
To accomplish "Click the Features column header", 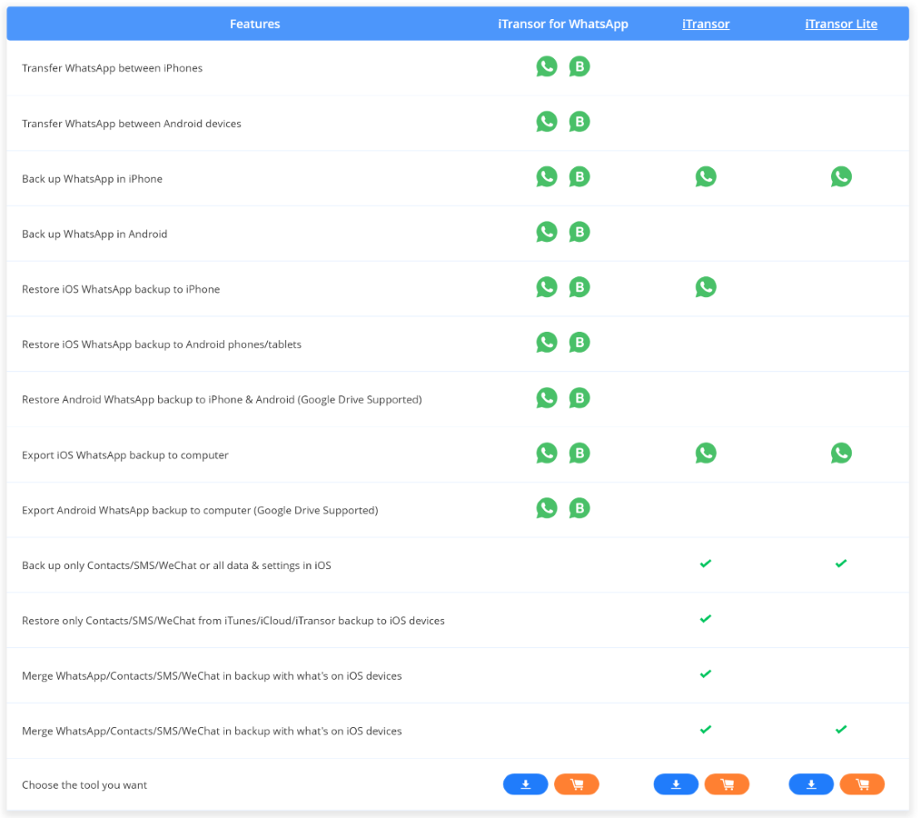I will tap(255, 25).
